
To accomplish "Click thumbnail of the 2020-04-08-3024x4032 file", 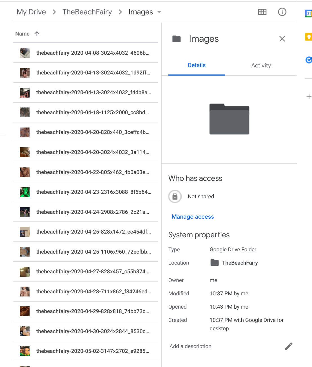I will click(x=24, y=53).
